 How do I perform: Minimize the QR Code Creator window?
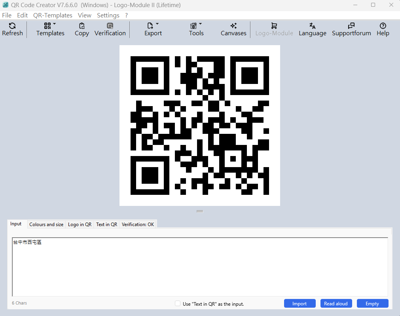coord(355,5)
